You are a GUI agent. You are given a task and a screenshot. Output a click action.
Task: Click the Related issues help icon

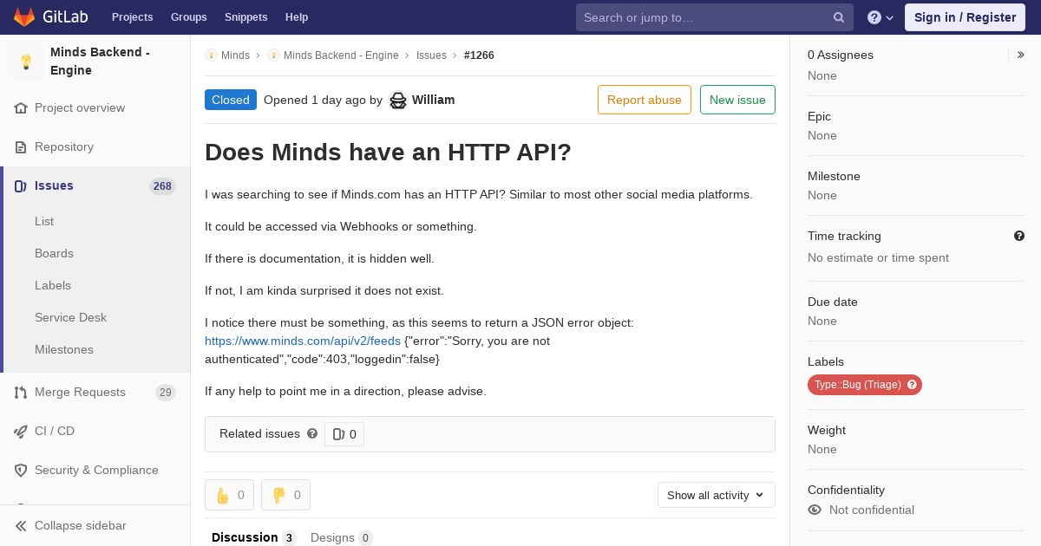(312, 433)
